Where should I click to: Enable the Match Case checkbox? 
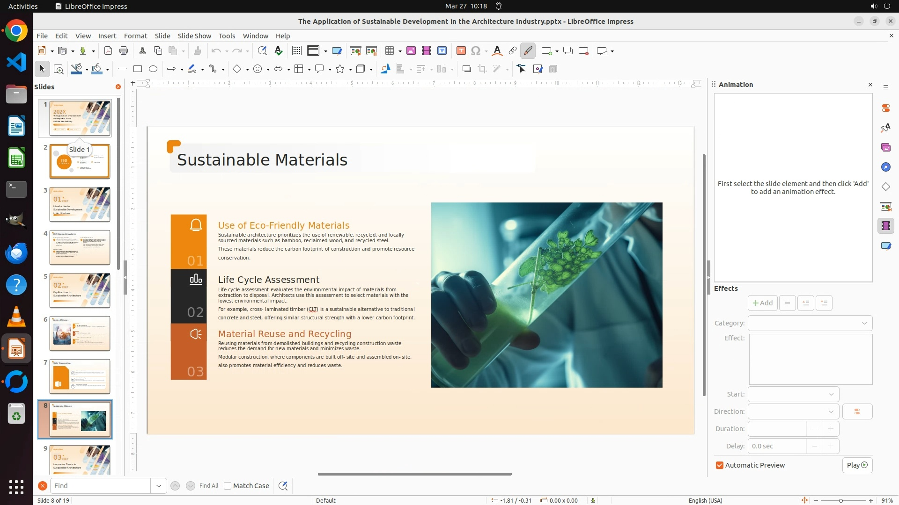(228, 486)
